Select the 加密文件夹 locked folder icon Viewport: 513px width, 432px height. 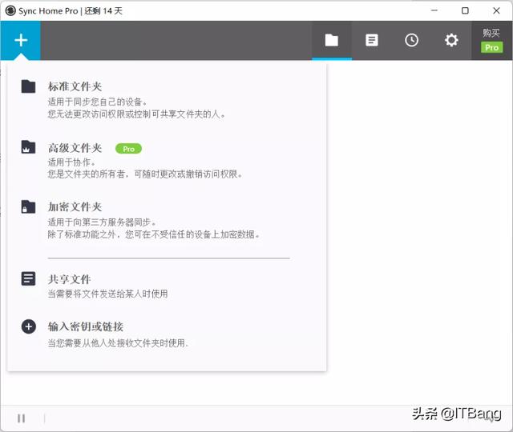(x=29, y=206)
